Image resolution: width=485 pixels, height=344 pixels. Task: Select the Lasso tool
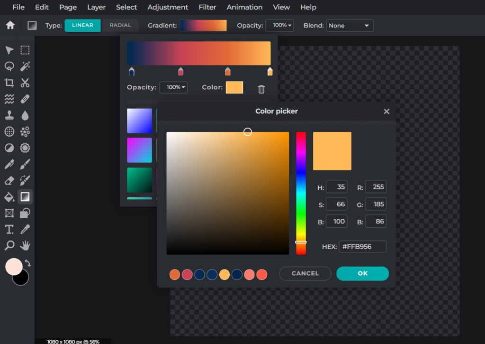tap(9, 66)
